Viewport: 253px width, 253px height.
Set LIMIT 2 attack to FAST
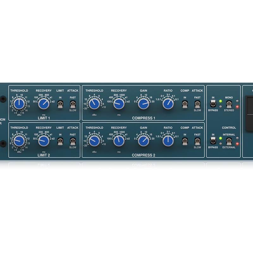(x=72, y=142)
